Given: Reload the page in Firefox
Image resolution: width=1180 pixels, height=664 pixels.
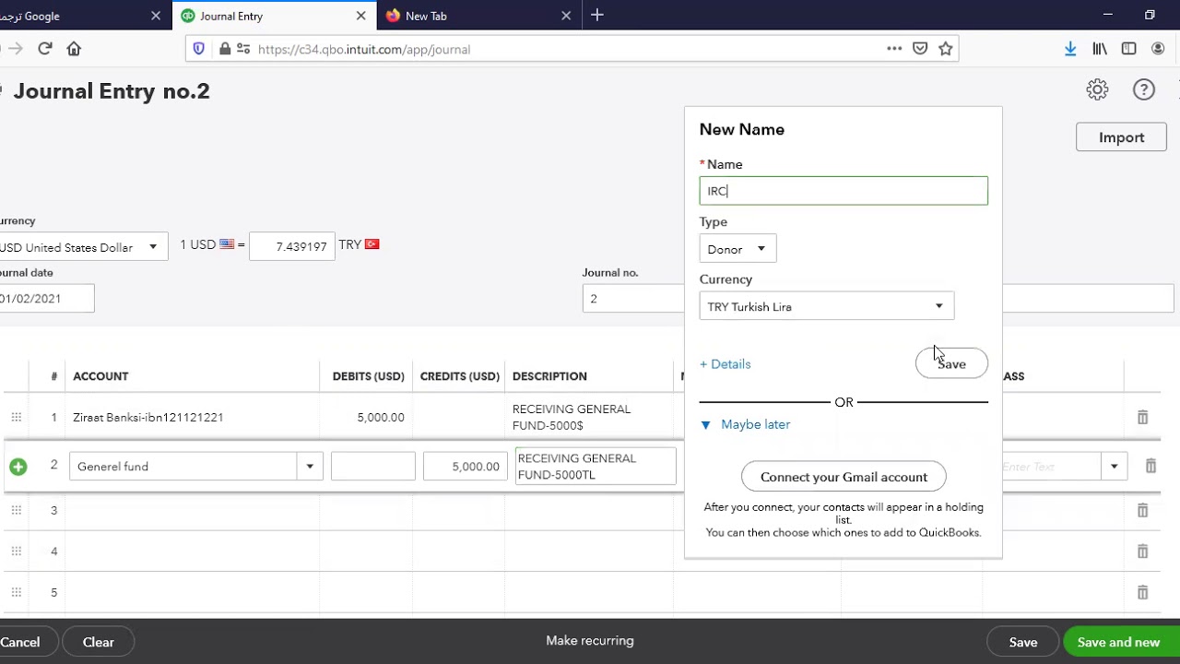Looking at the screenshot, I should click(x=45, y=49).
